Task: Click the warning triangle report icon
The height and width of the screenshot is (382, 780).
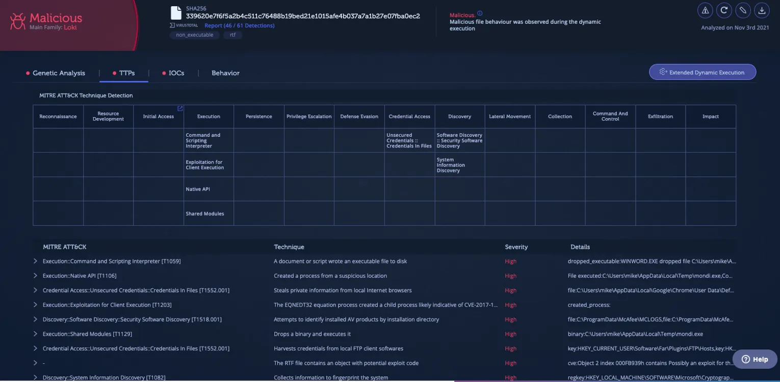Action: click(705, 10)
